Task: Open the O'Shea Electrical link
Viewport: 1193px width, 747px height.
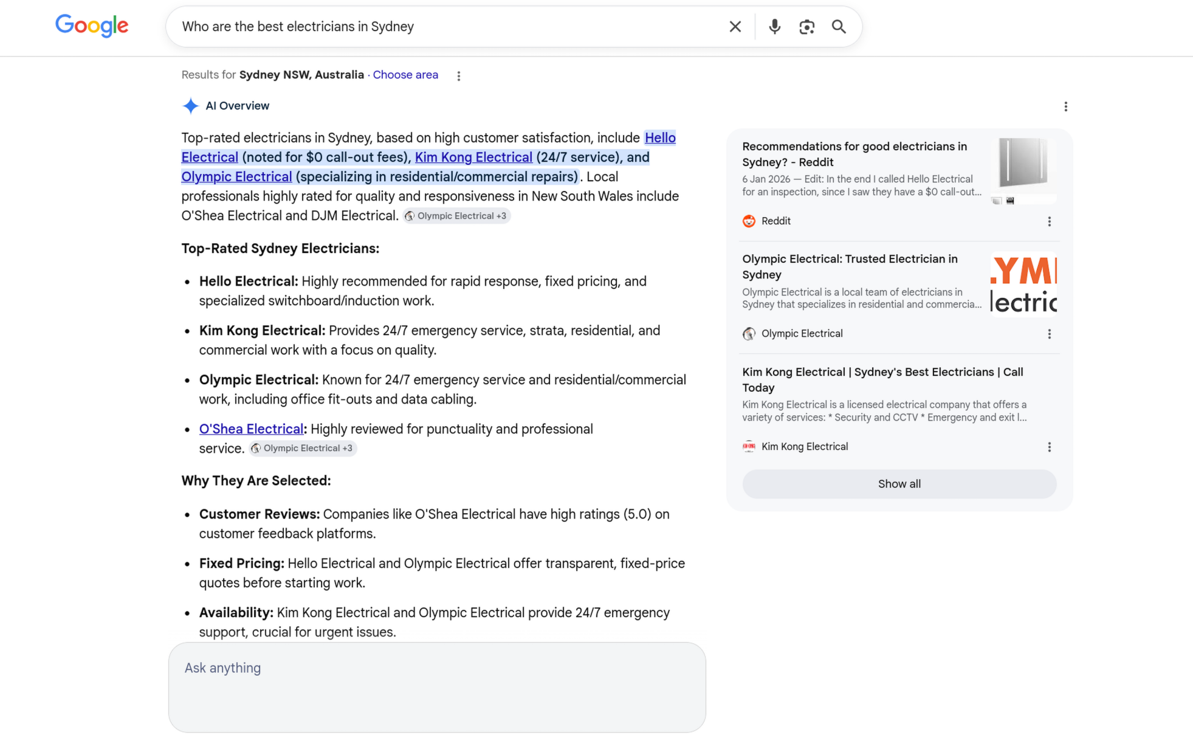Action: 251,429
